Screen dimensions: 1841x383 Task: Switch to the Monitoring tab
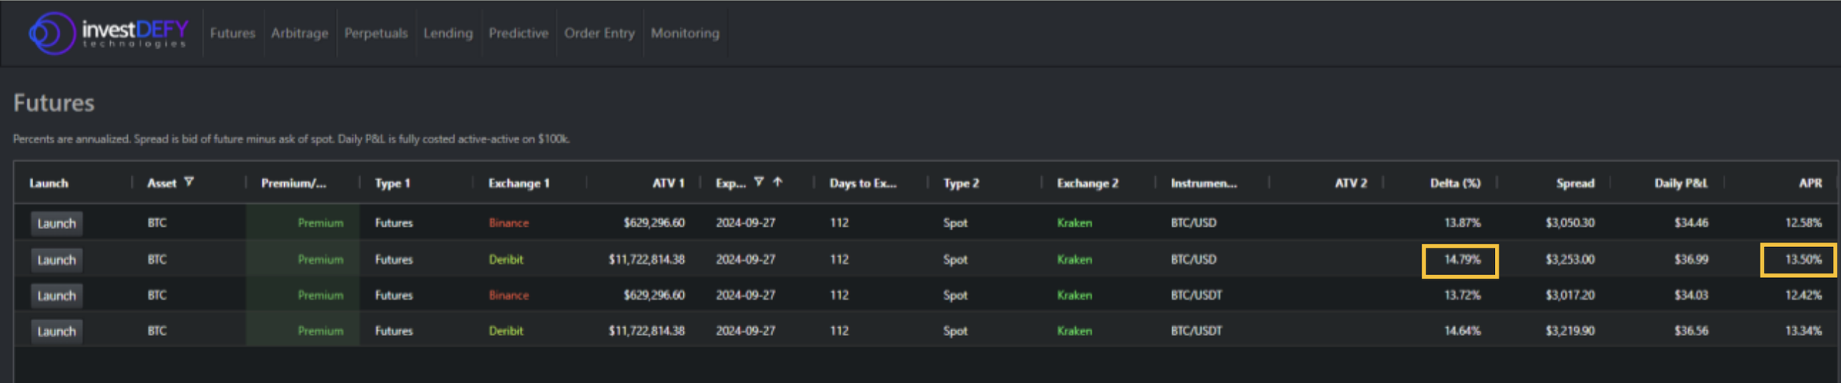click(685, 33)
